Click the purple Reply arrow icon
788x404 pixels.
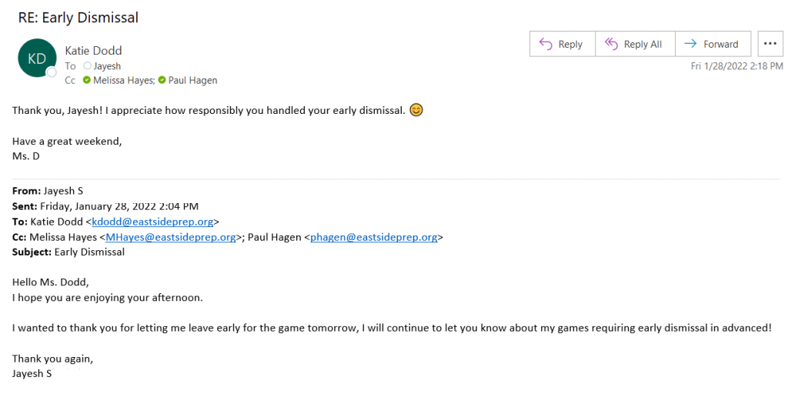546,44
